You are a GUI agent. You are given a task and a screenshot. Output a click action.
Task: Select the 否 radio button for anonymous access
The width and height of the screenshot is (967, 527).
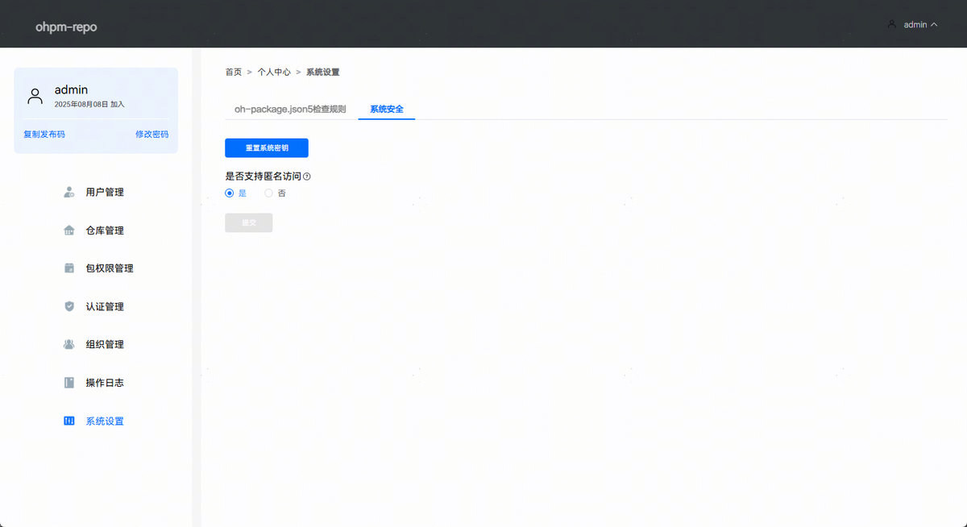pyautogui.click(x=269, y=193)
